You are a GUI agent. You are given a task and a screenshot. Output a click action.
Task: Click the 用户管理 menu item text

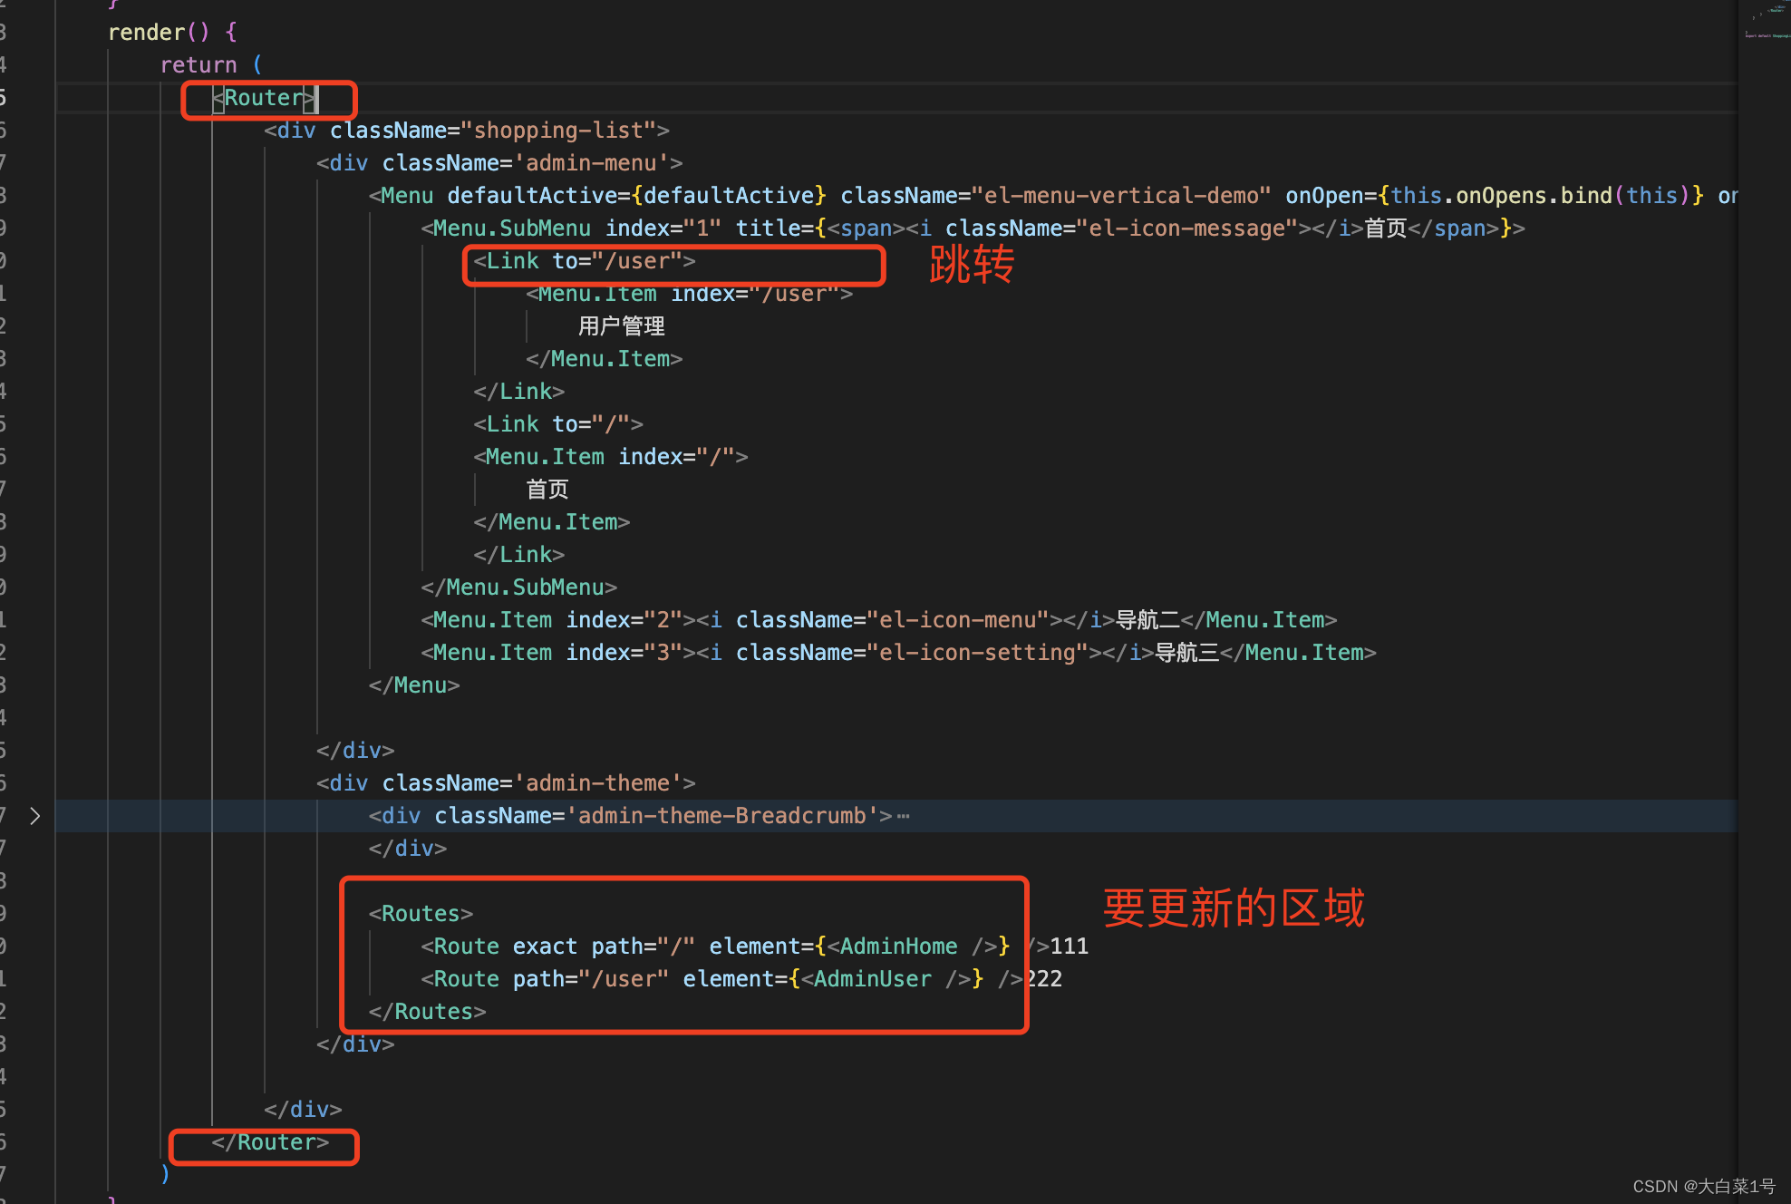[x=622, y=326]
